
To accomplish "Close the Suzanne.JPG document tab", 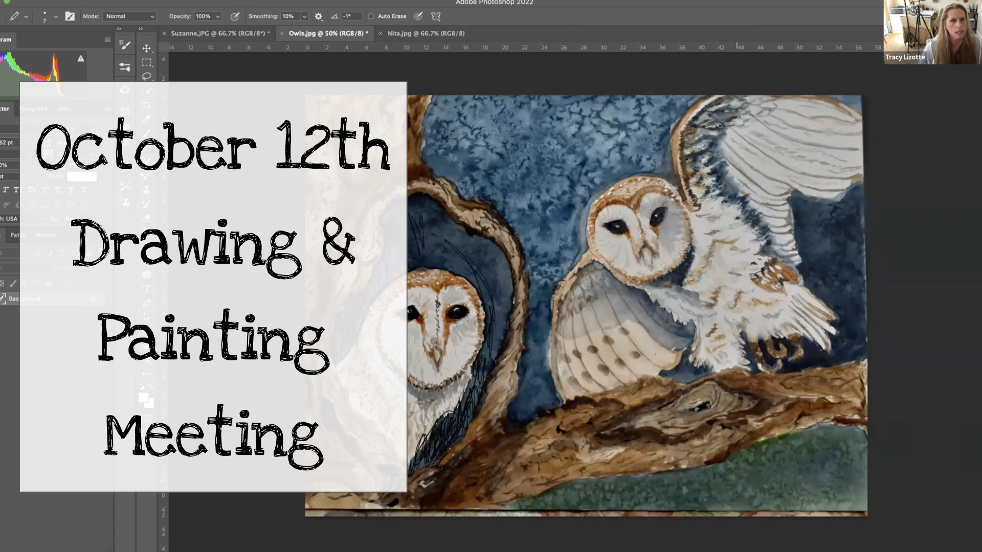I will pyautogui.click(x=164, y=33).
